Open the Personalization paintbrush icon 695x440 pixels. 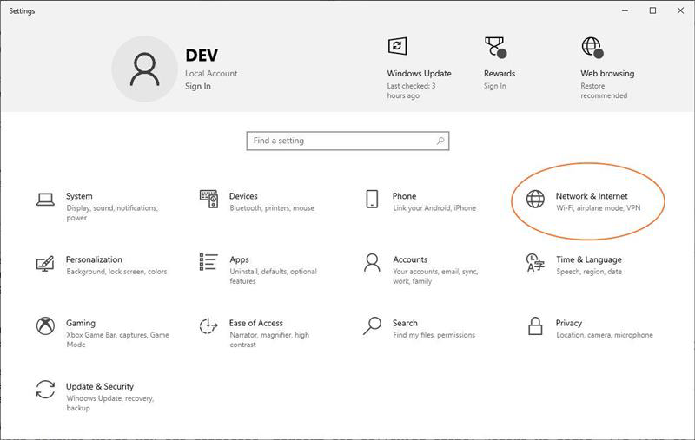pyautogui.click(x=45, y=263)
